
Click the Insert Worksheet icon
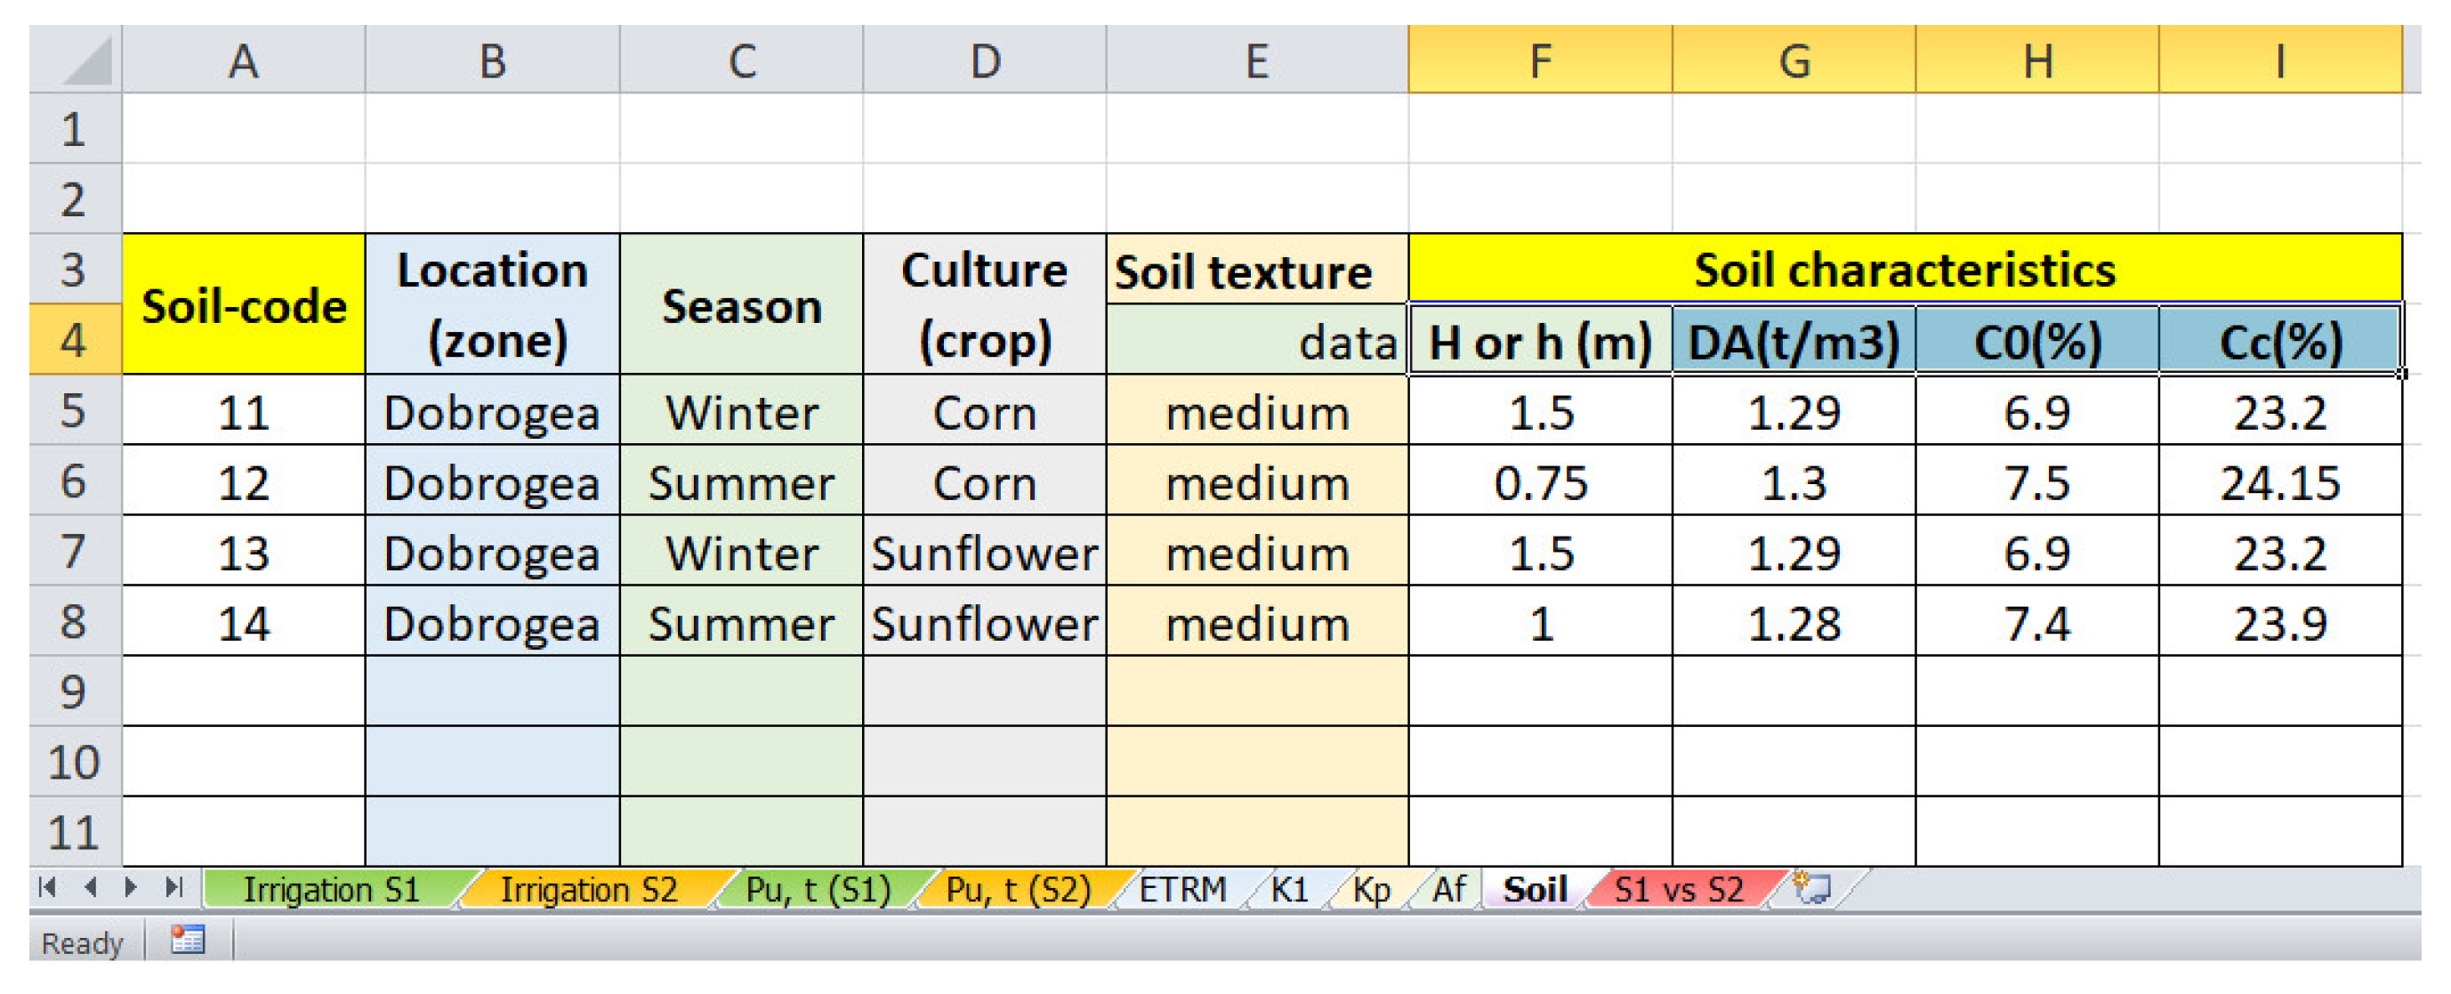(1810, 887)
